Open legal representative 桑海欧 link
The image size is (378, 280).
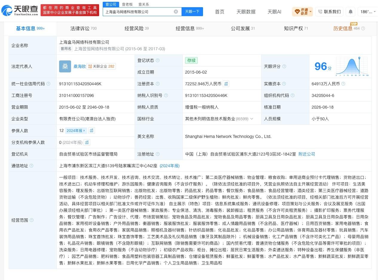[x=80, y=66]
